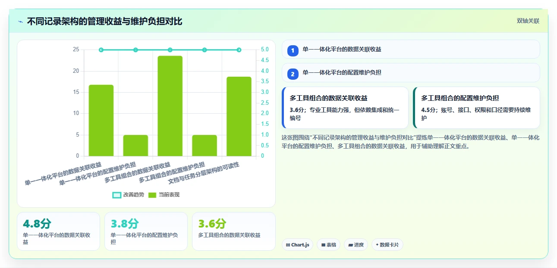This screenshot has width=557, height=268.
Task: Click the trend line point above the last bar
Action: click(239, 50)
